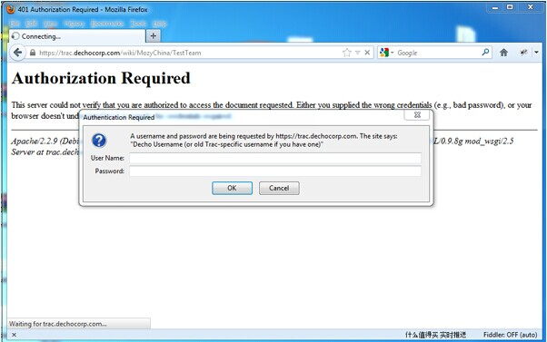Go back with the Firefox back arrow
Screen dimensions: 547x342
(x=17, y=53)
